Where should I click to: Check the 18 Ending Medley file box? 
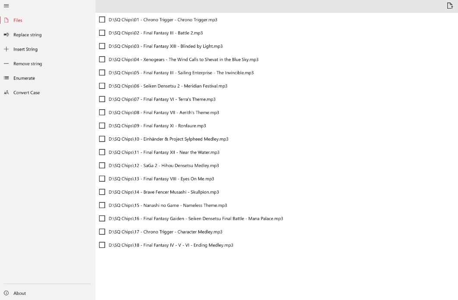pos(102,245)
